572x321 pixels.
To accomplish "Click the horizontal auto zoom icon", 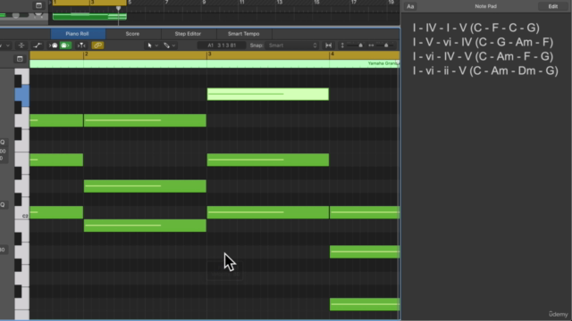I will pos(328,45).
